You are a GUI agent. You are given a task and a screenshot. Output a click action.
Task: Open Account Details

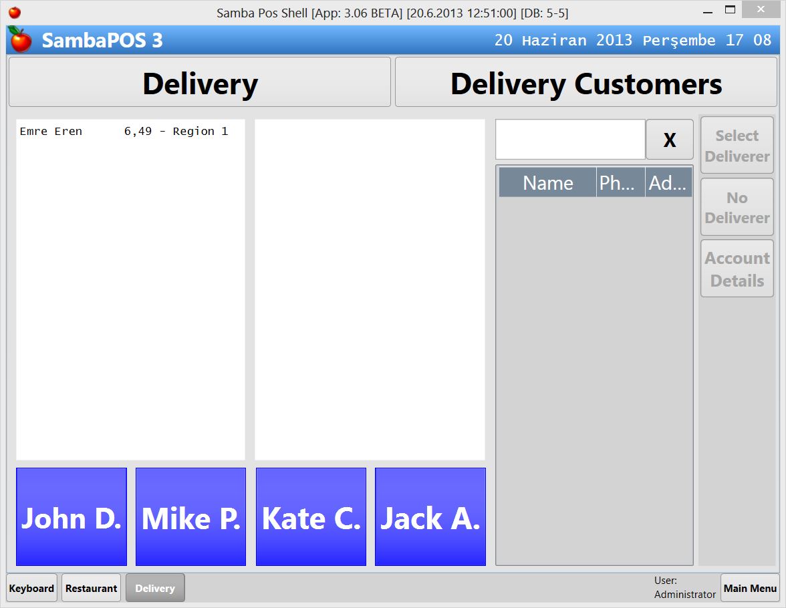point(737,268)
